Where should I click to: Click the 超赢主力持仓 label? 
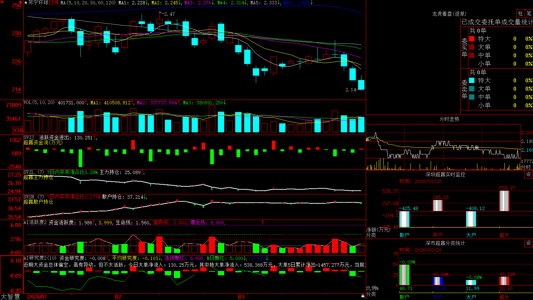(38, 177)
